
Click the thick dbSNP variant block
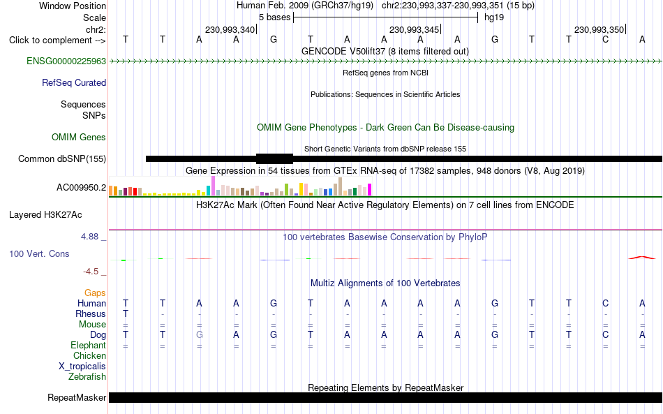pyautogui.click(x=274, y=159)
